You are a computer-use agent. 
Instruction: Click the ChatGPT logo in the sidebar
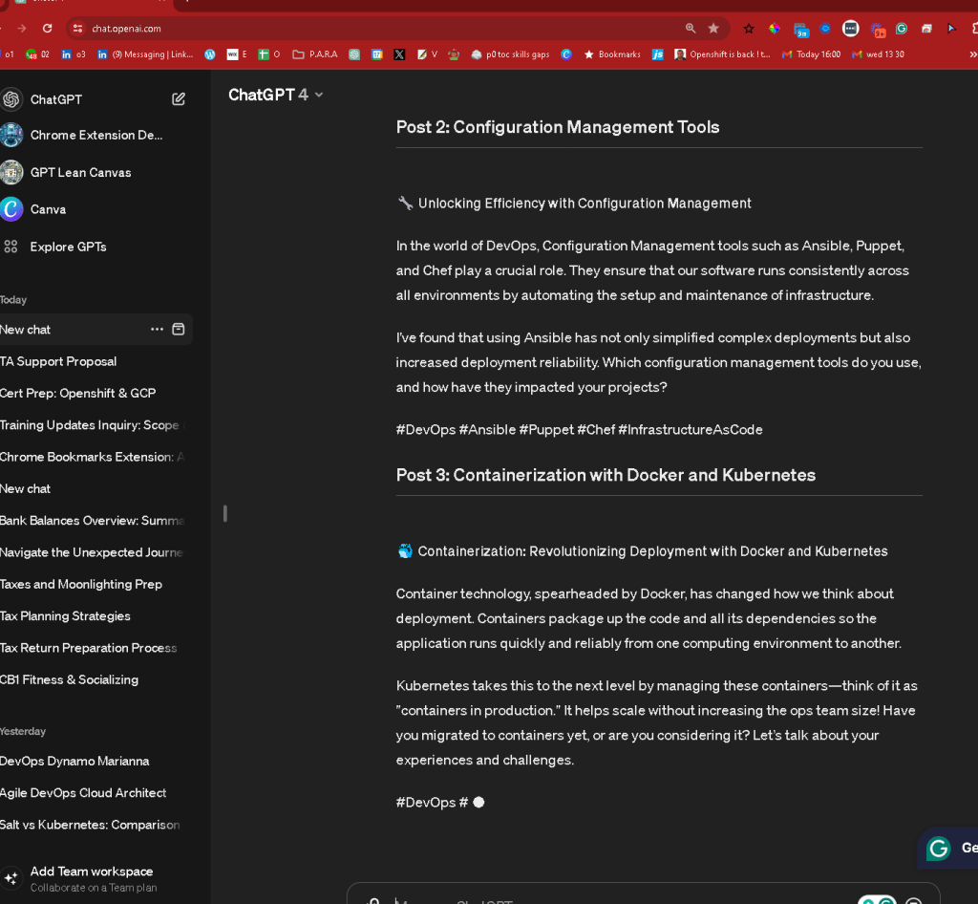tap(11, 99)
